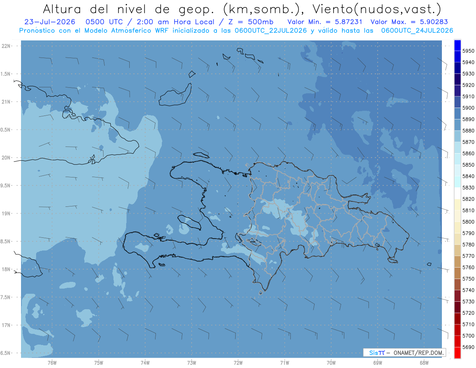Click the '5820' colorbar label
The image size is (476, 368).
[468, 199]
